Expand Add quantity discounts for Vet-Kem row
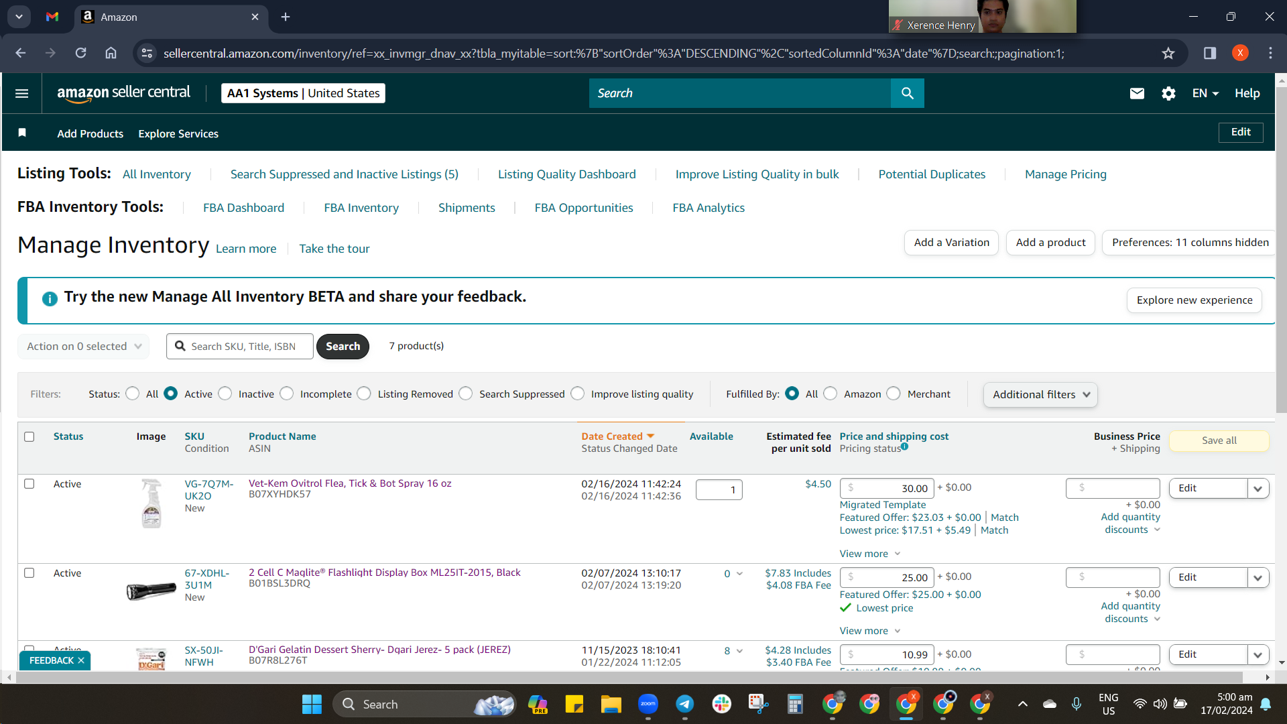The width and height of the screenshot is (1287, 724). (x=1131, y=523)
